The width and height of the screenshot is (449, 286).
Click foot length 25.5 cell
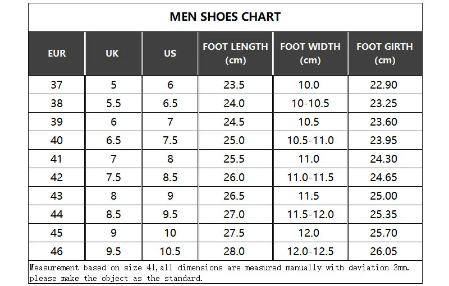235,159
